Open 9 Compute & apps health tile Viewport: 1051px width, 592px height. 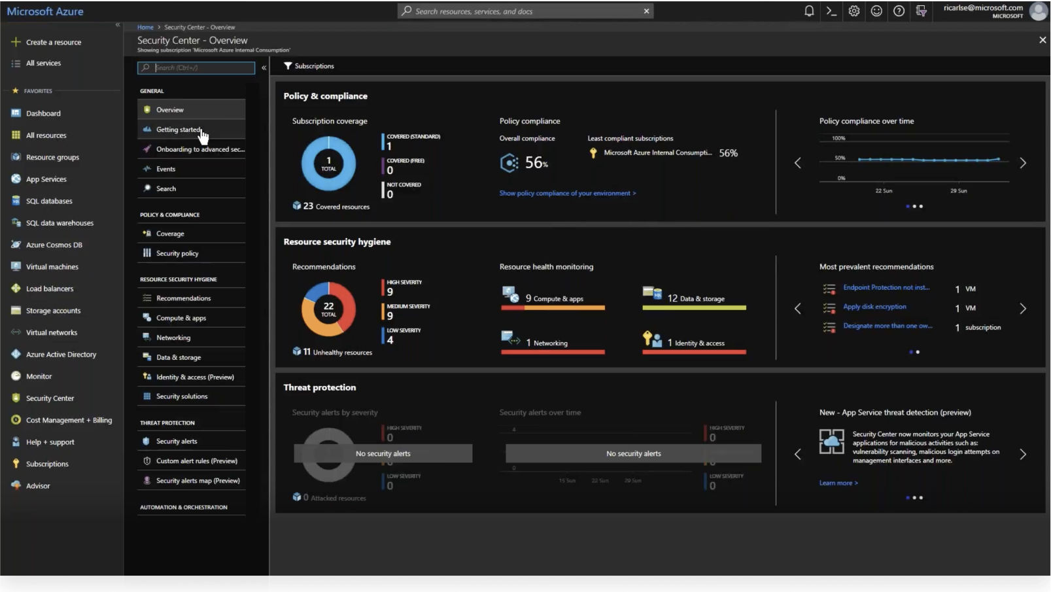coord(553,298)
